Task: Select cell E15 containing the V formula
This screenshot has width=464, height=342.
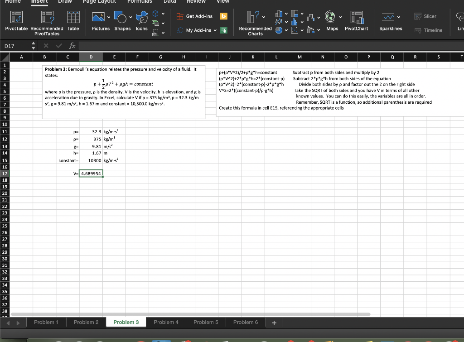Action: (x=91, y=173)
